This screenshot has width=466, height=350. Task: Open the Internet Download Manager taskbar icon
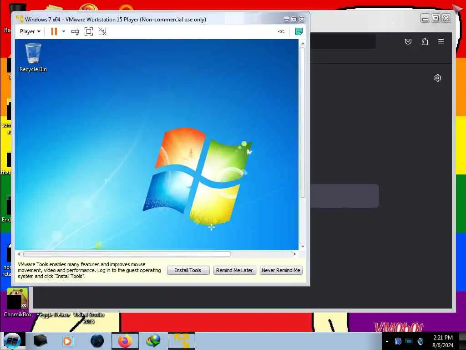153,341
